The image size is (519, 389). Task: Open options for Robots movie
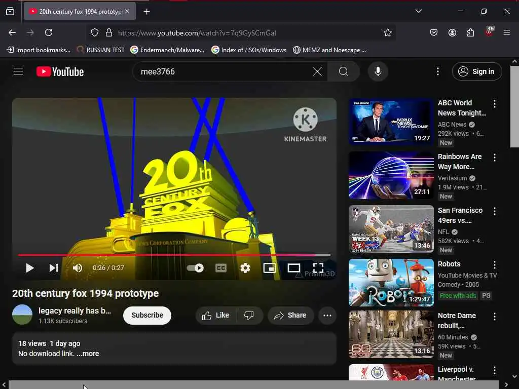coord(495,264)
